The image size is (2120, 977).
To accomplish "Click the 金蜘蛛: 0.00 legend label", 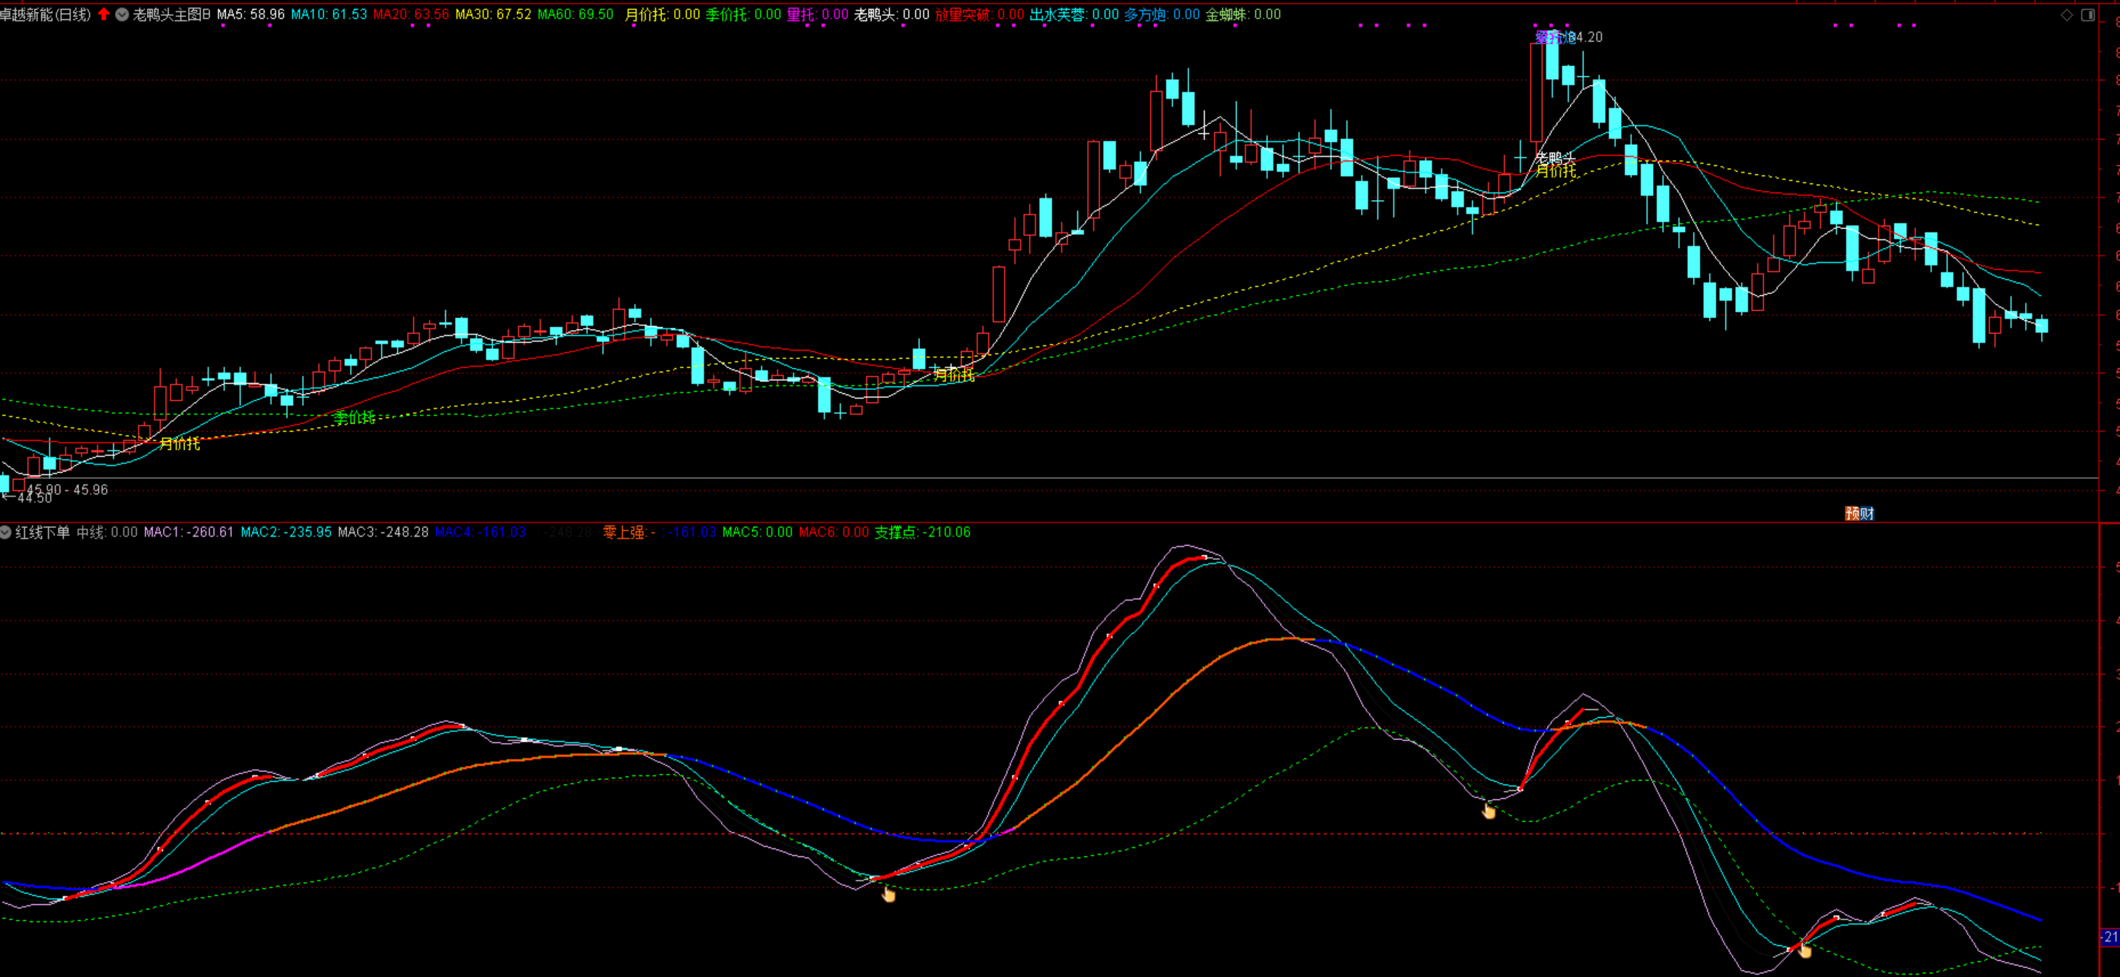I will [x=1243, y=14].
